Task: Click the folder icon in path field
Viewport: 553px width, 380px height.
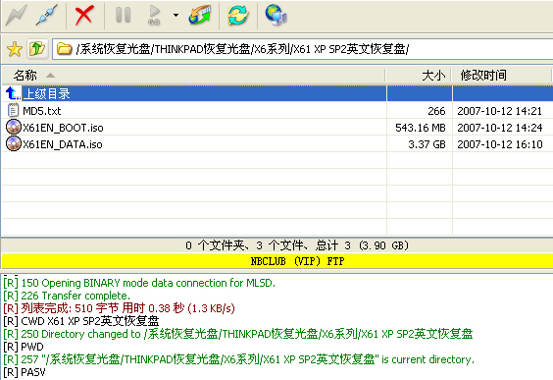Action: pos(64,48)
